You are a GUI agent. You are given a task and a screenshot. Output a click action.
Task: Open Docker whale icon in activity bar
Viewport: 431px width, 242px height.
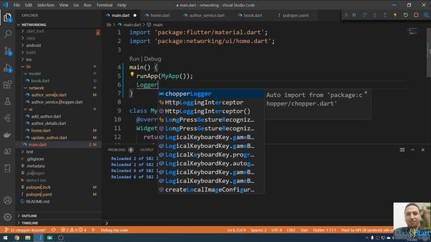7,134
